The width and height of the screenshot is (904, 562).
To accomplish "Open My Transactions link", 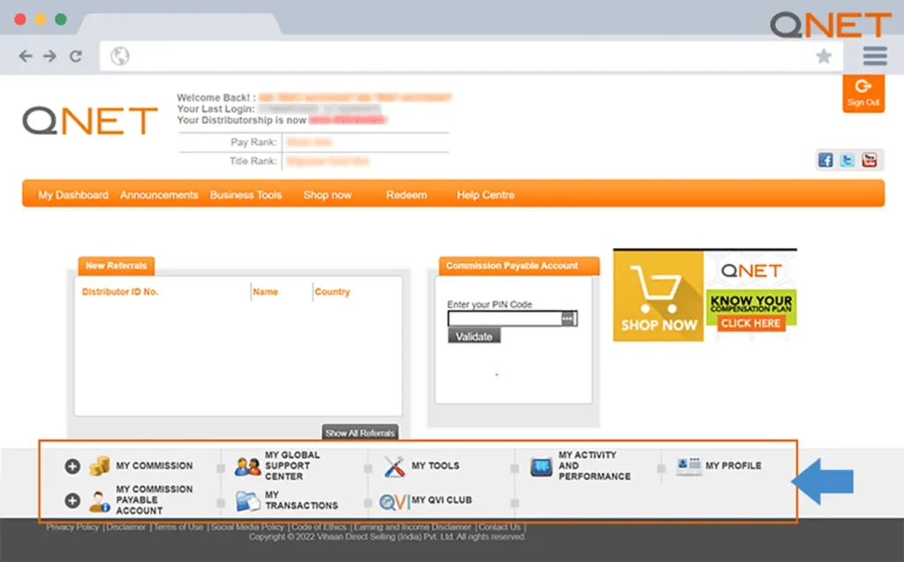I will pos(301,499).
